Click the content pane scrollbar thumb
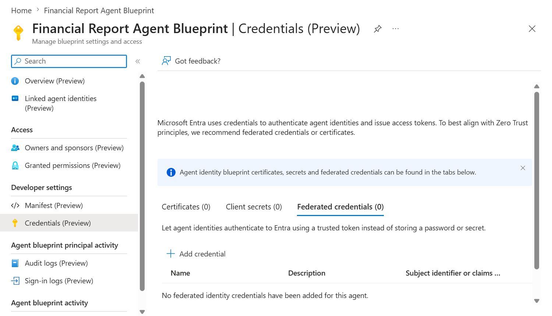Viewport: 552px width, 316px height. coord(537,180)
